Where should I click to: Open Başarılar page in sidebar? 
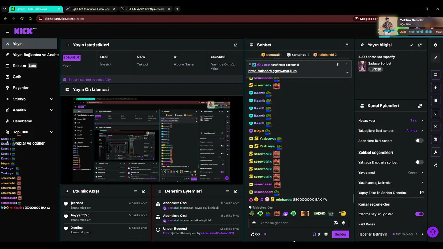point(29,88)
